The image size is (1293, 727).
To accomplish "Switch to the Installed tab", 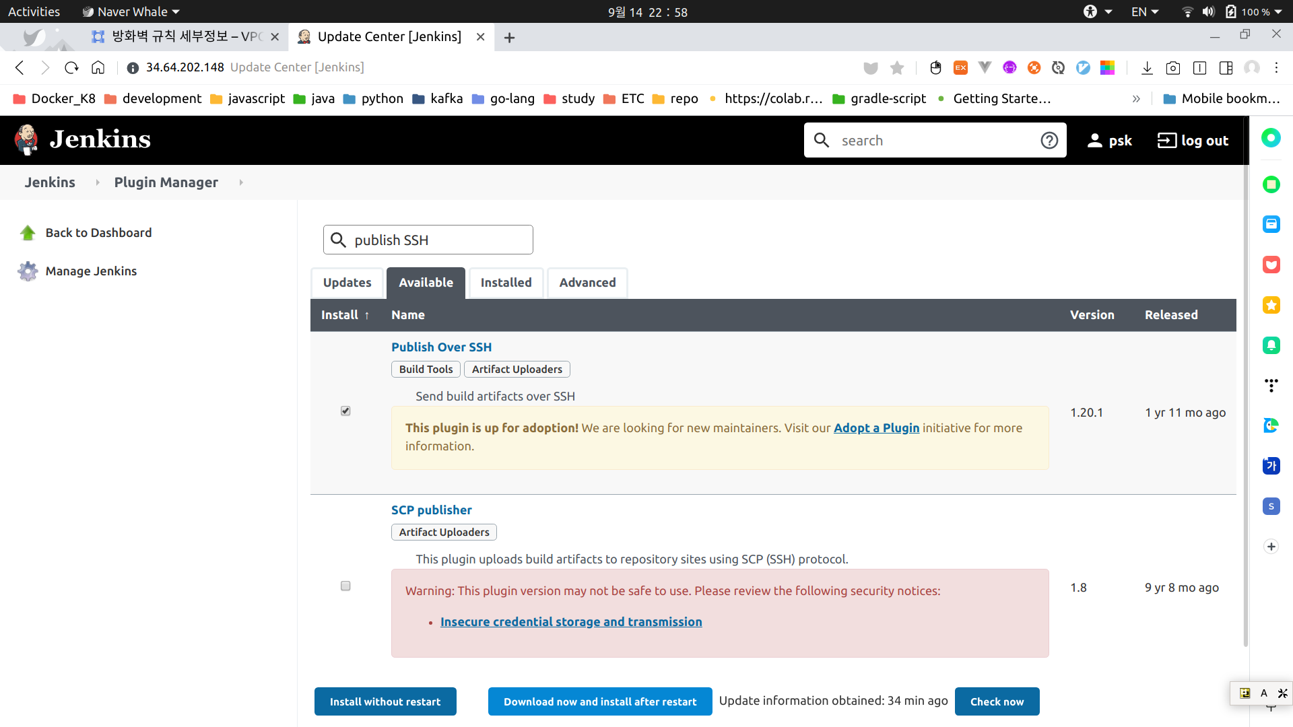I will 506,283.
